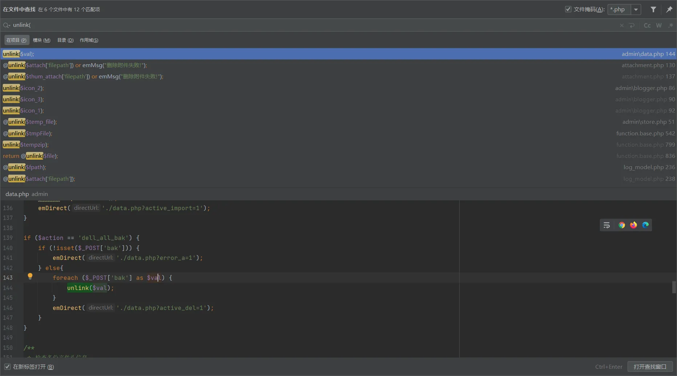Clear the search text with X icon
The height and width of the screenshot is (376, 677).
(621, 25)
